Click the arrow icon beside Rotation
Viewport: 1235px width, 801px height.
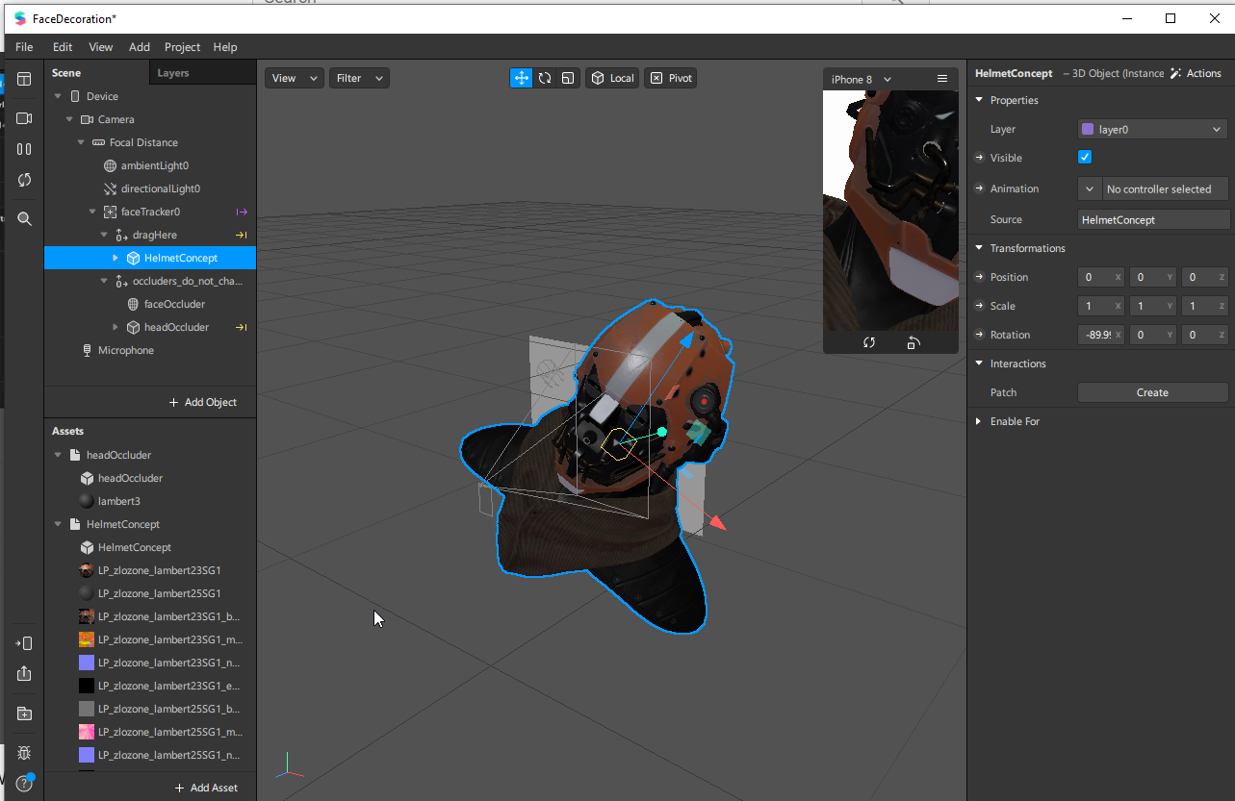tap(979, 335)
